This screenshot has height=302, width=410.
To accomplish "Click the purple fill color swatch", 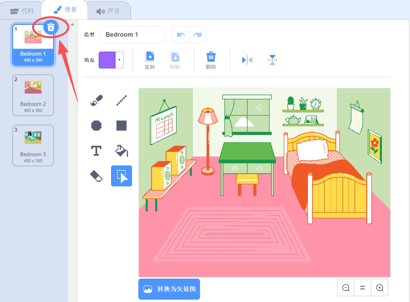I will pos(107,60).
